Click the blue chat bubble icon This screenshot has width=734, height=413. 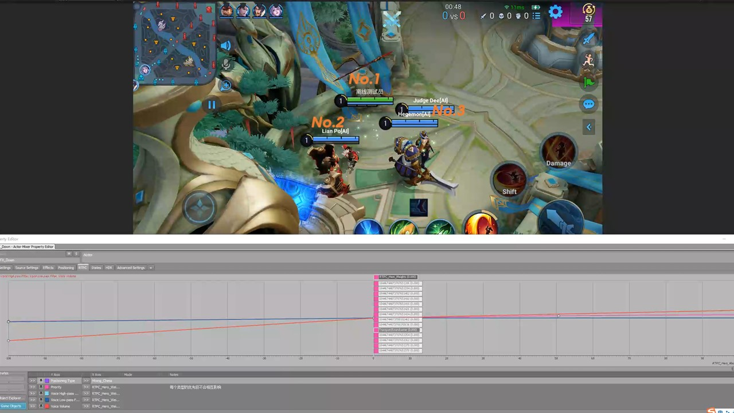(589, 104)
